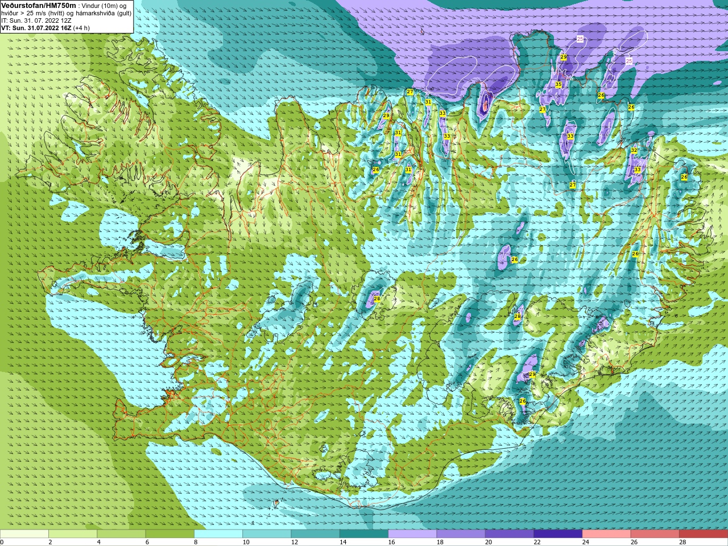Screen dimensions: 728x546
Task: Click the Veðurstofan/HM750m title text
Action: coord(38,5)
